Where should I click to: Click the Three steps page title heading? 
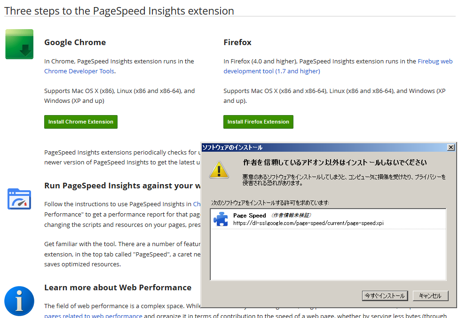(119, 10)
